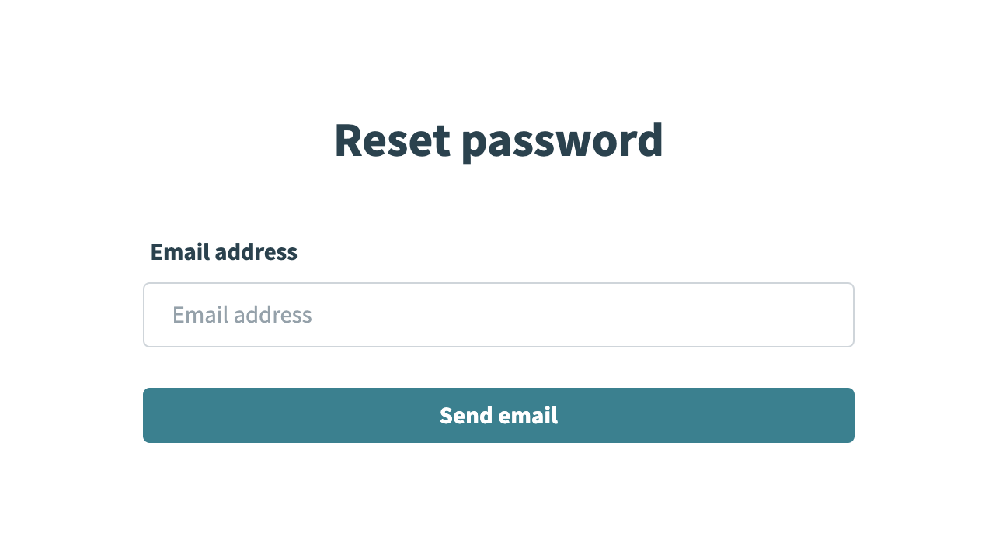Select the email input to start typing
999x560 pixels.
point(499,314)
